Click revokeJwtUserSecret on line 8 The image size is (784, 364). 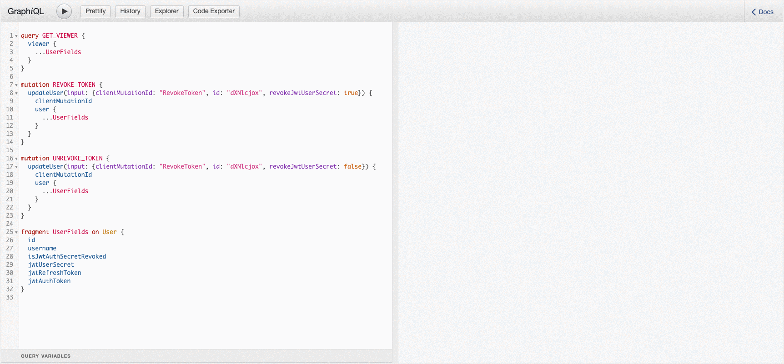[303, 93]
